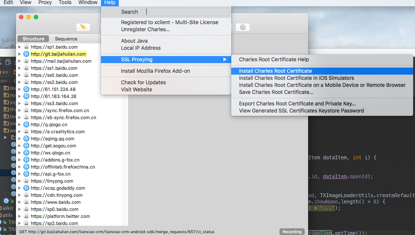Click the src tab in the IDE
Image resolution: width=415 pixels, height=235 pixels.
tap(5, 72)
